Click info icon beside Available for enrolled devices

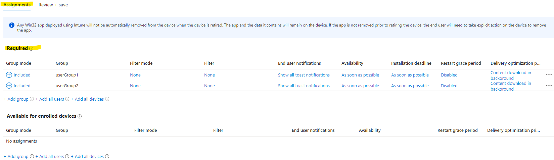[80, 116]
